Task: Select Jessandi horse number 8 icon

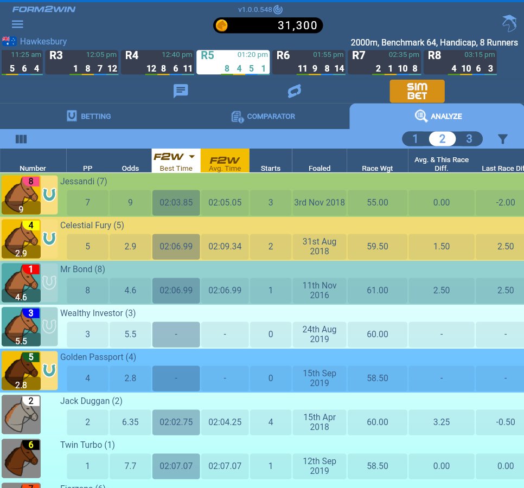Action: tap(21, 195)
